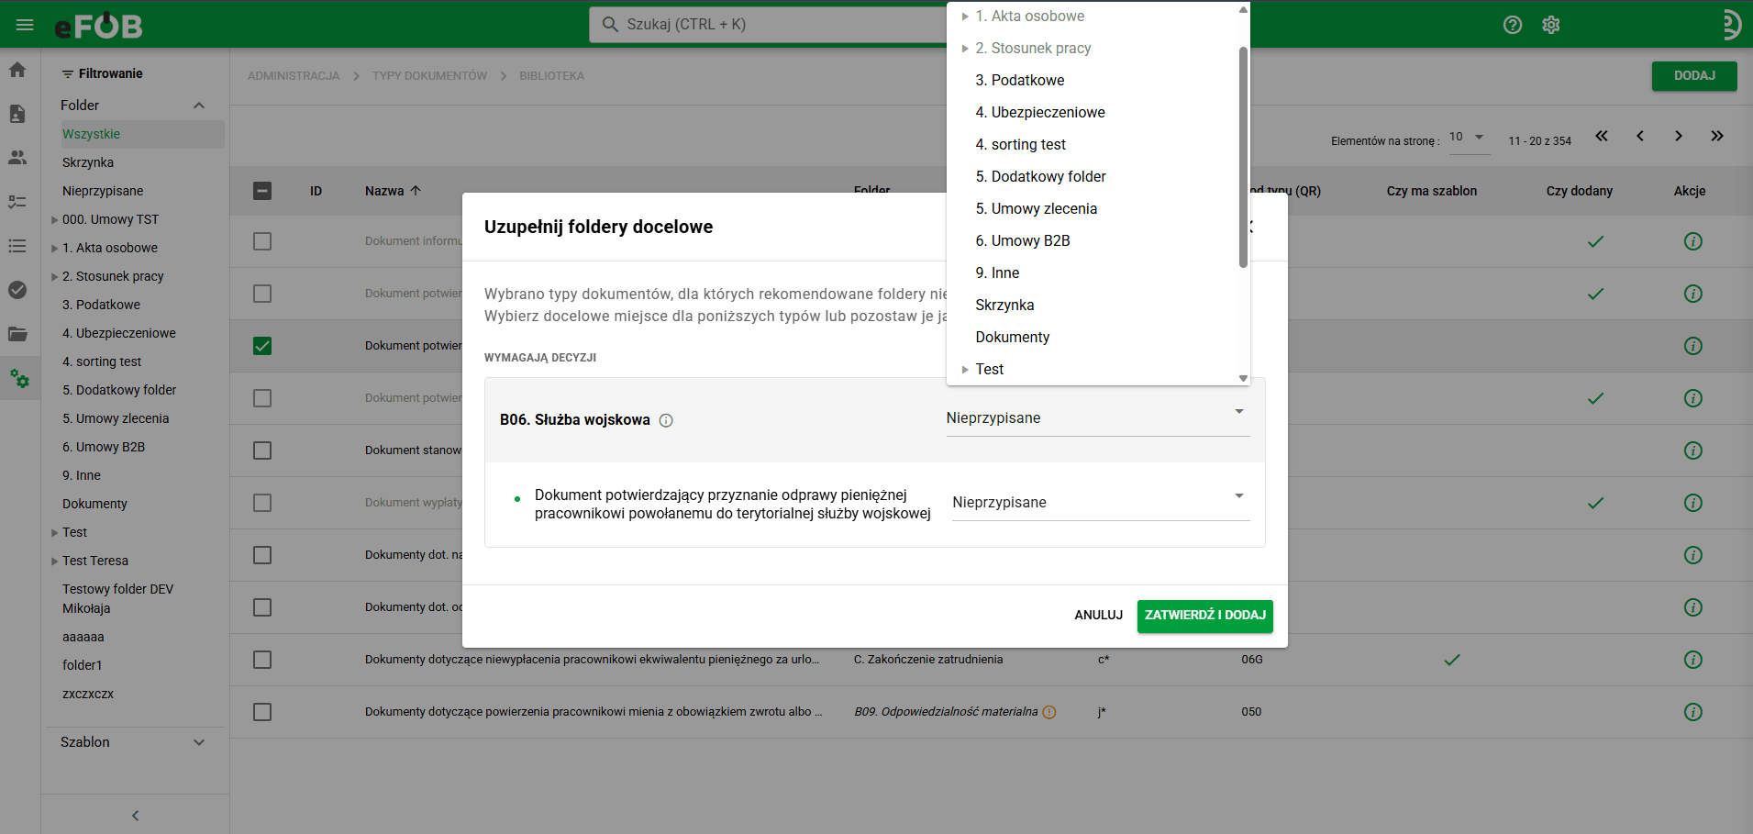Open folder icon in left sidebar
This screenshot has height=834, width=1753.
[17, 334]
